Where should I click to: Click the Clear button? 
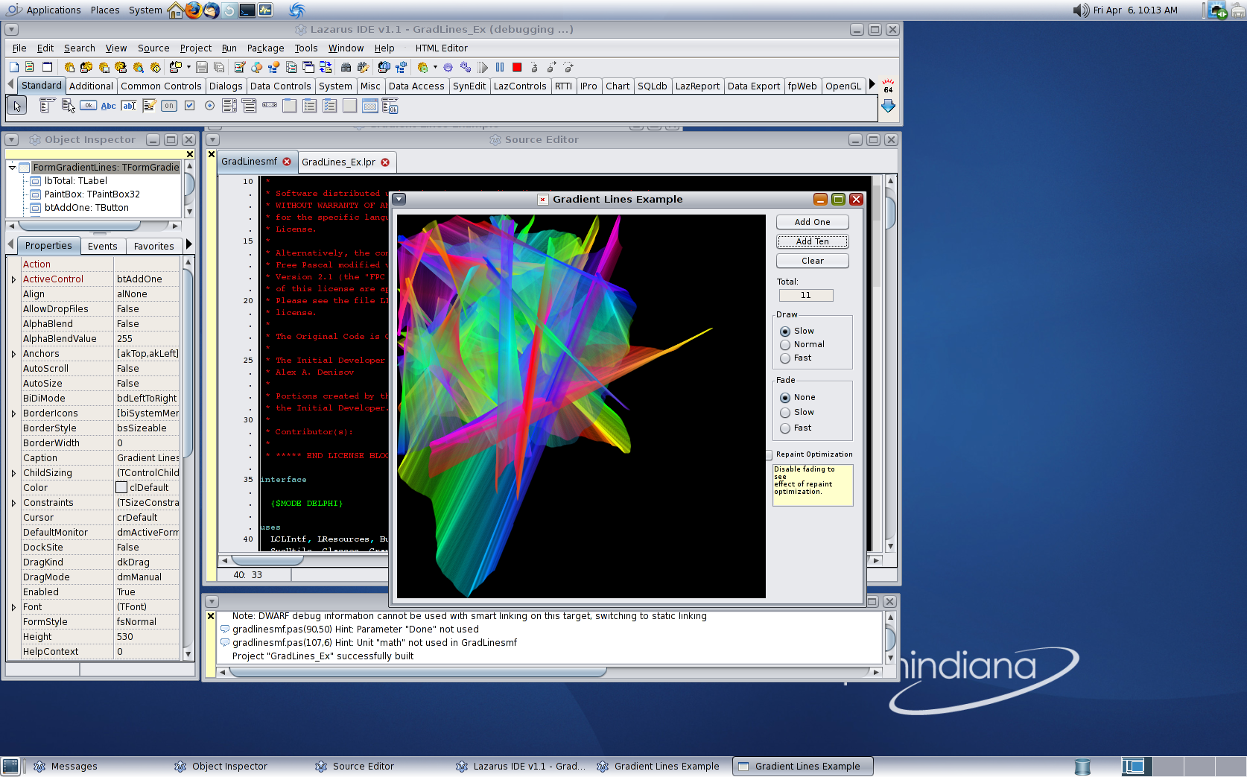coord(812,261)
